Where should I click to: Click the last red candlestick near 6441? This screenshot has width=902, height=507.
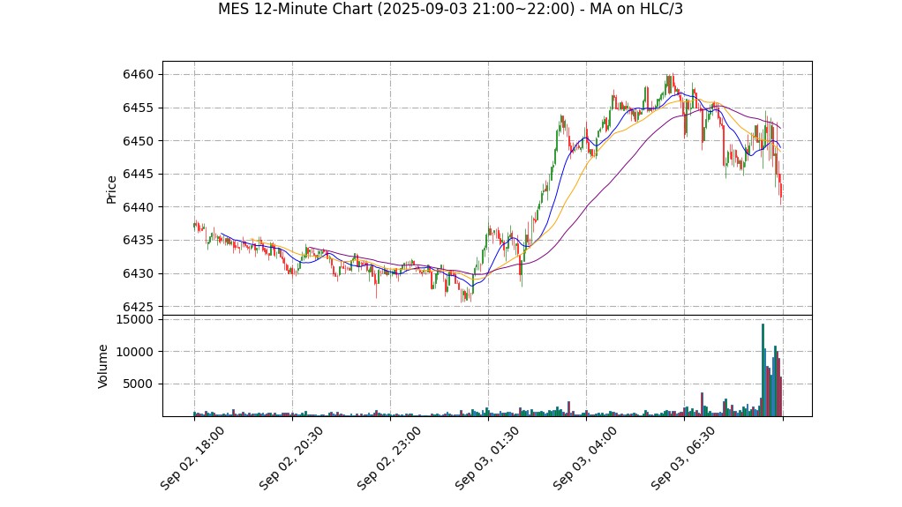(780, 192)
